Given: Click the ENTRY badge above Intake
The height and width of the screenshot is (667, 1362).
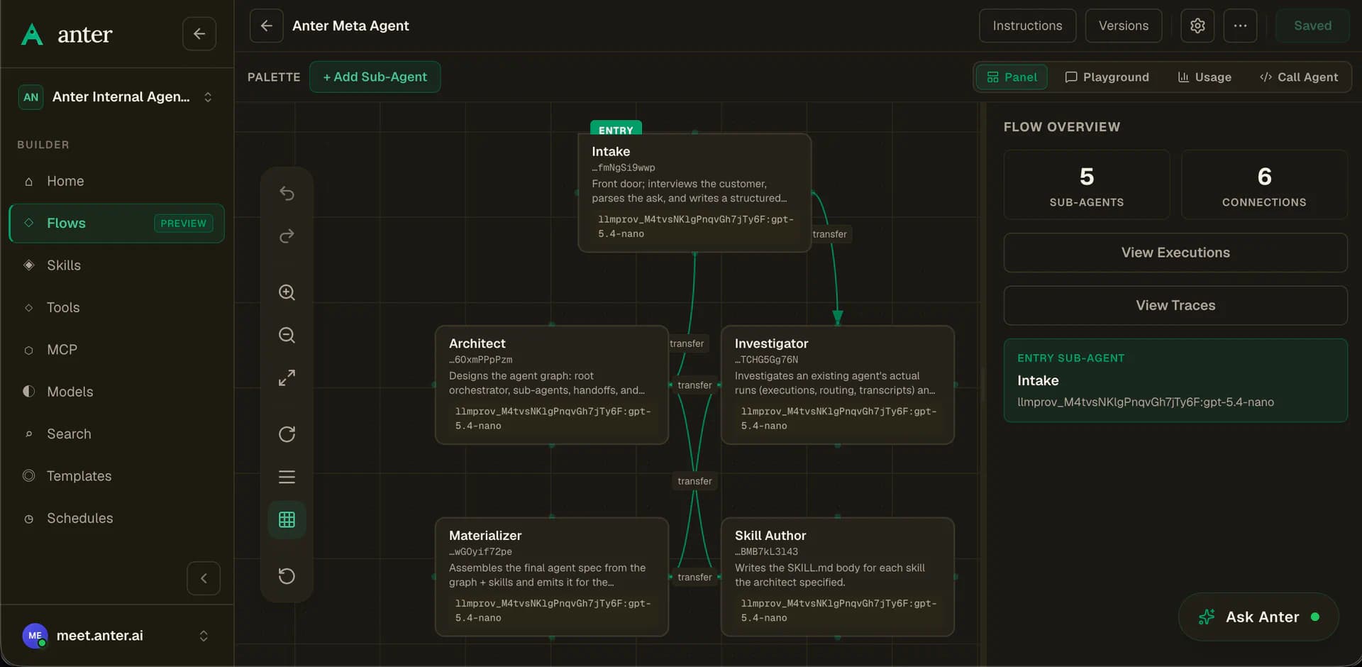Looking at the screenshot, I should tap(616, 129).
